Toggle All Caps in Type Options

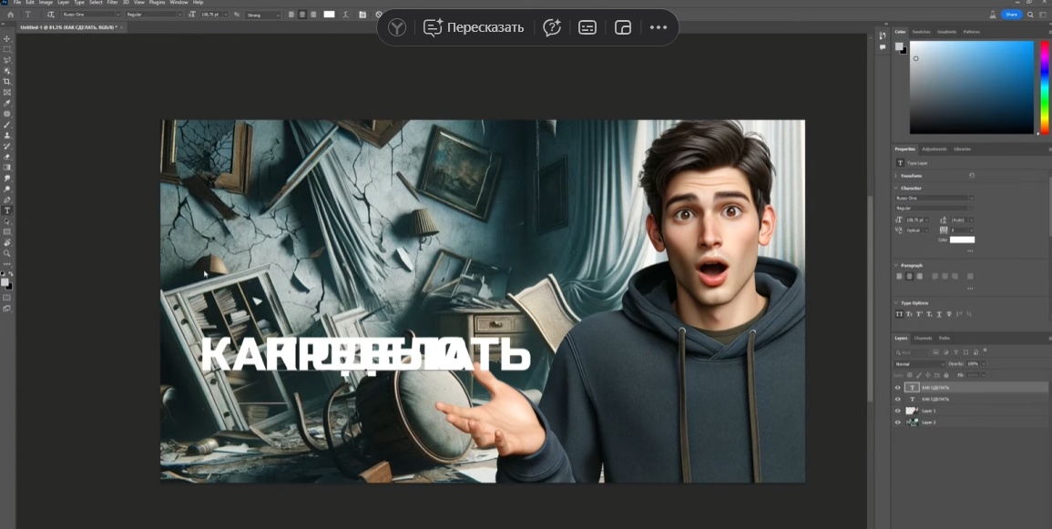pos(900,314)
